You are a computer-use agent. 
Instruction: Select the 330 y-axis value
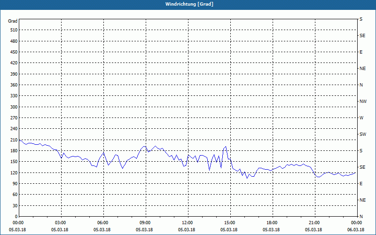pos(14,96)
